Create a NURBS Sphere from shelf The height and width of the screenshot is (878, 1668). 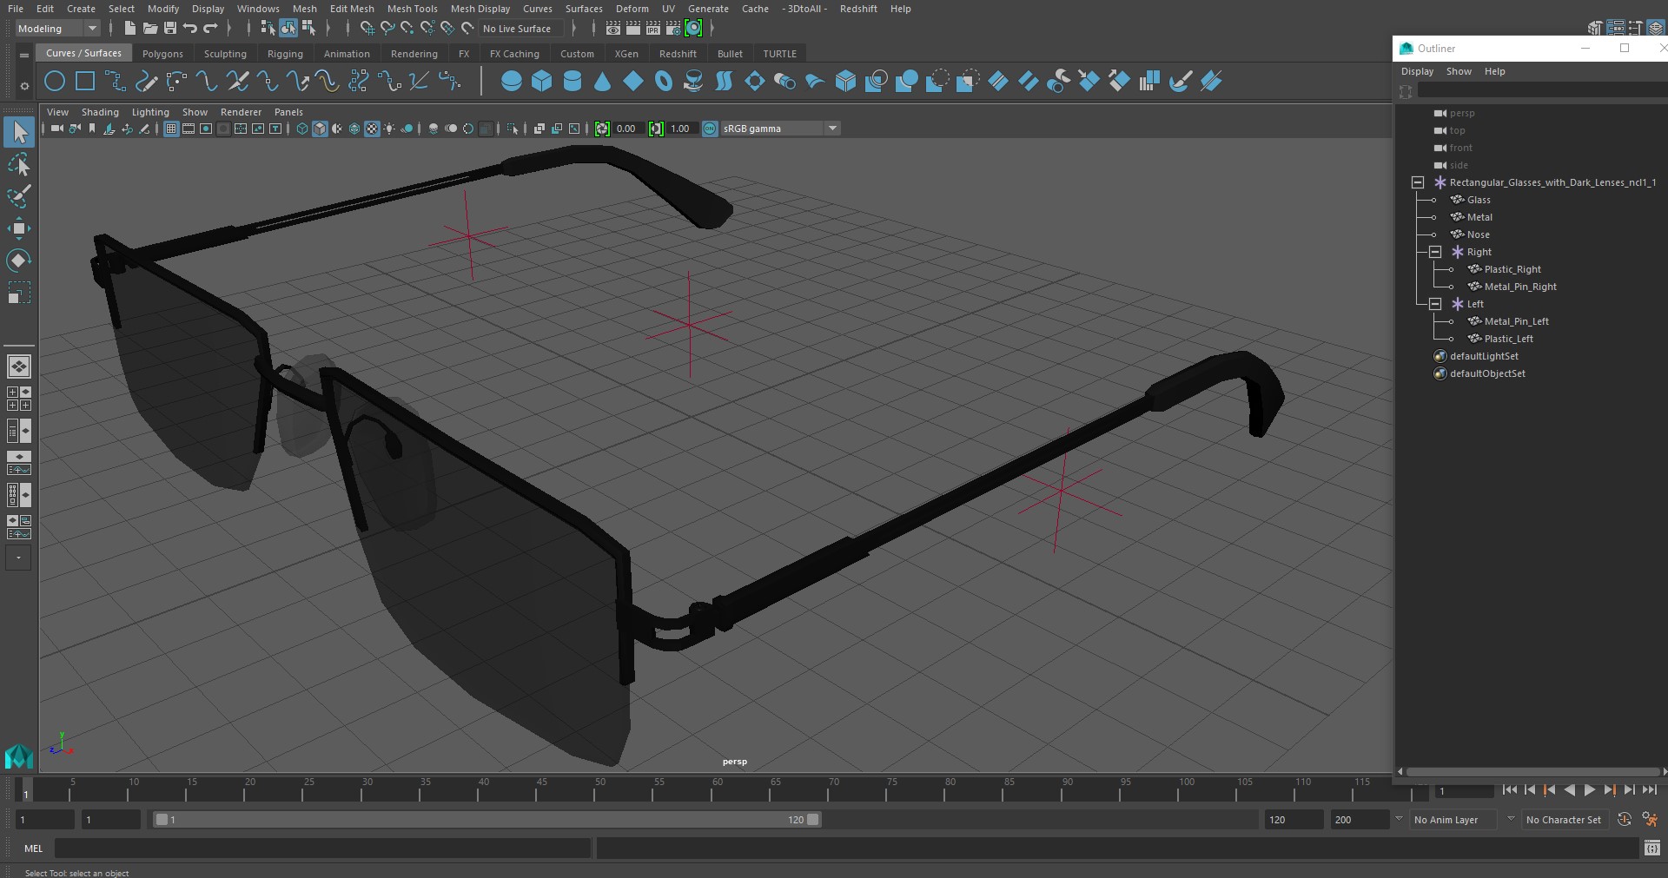tap(512, 82)
